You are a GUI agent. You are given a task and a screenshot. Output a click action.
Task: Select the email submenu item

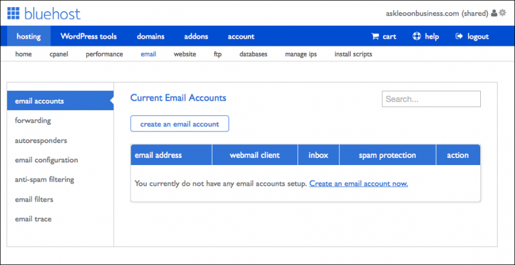[x=149, y=54]
